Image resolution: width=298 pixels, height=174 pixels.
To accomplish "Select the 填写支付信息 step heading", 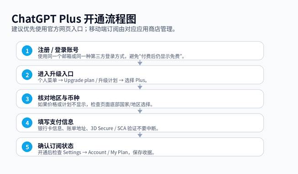I will (x=56, y=122).
